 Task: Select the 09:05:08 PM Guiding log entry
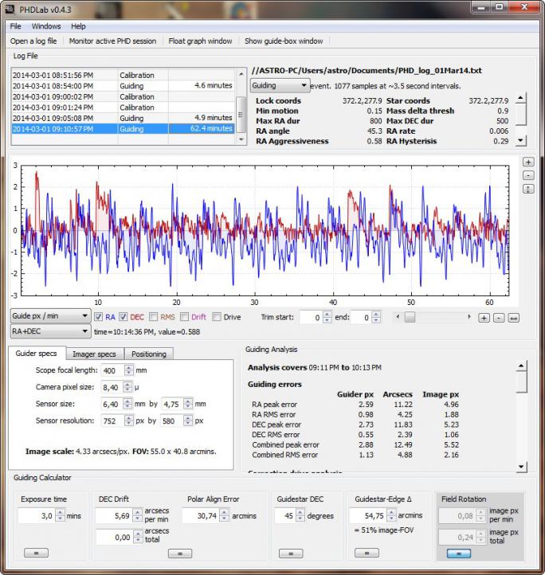coord(123,118)
